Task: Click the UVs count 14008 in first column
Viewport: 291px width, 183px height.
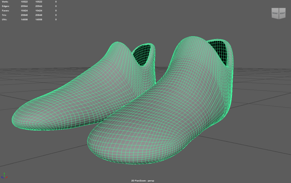Action: (24, 20)
